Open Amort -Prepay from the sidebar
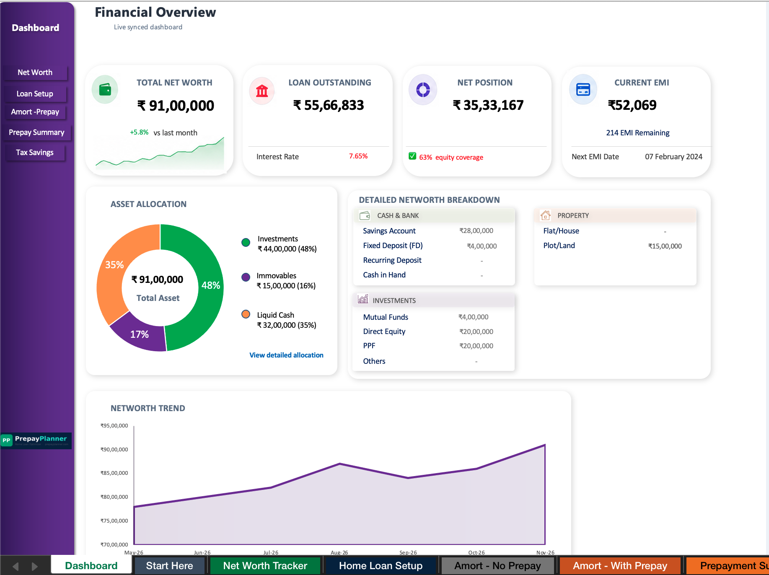The width and height of the screenshot is (769, 575). (35, 112)
